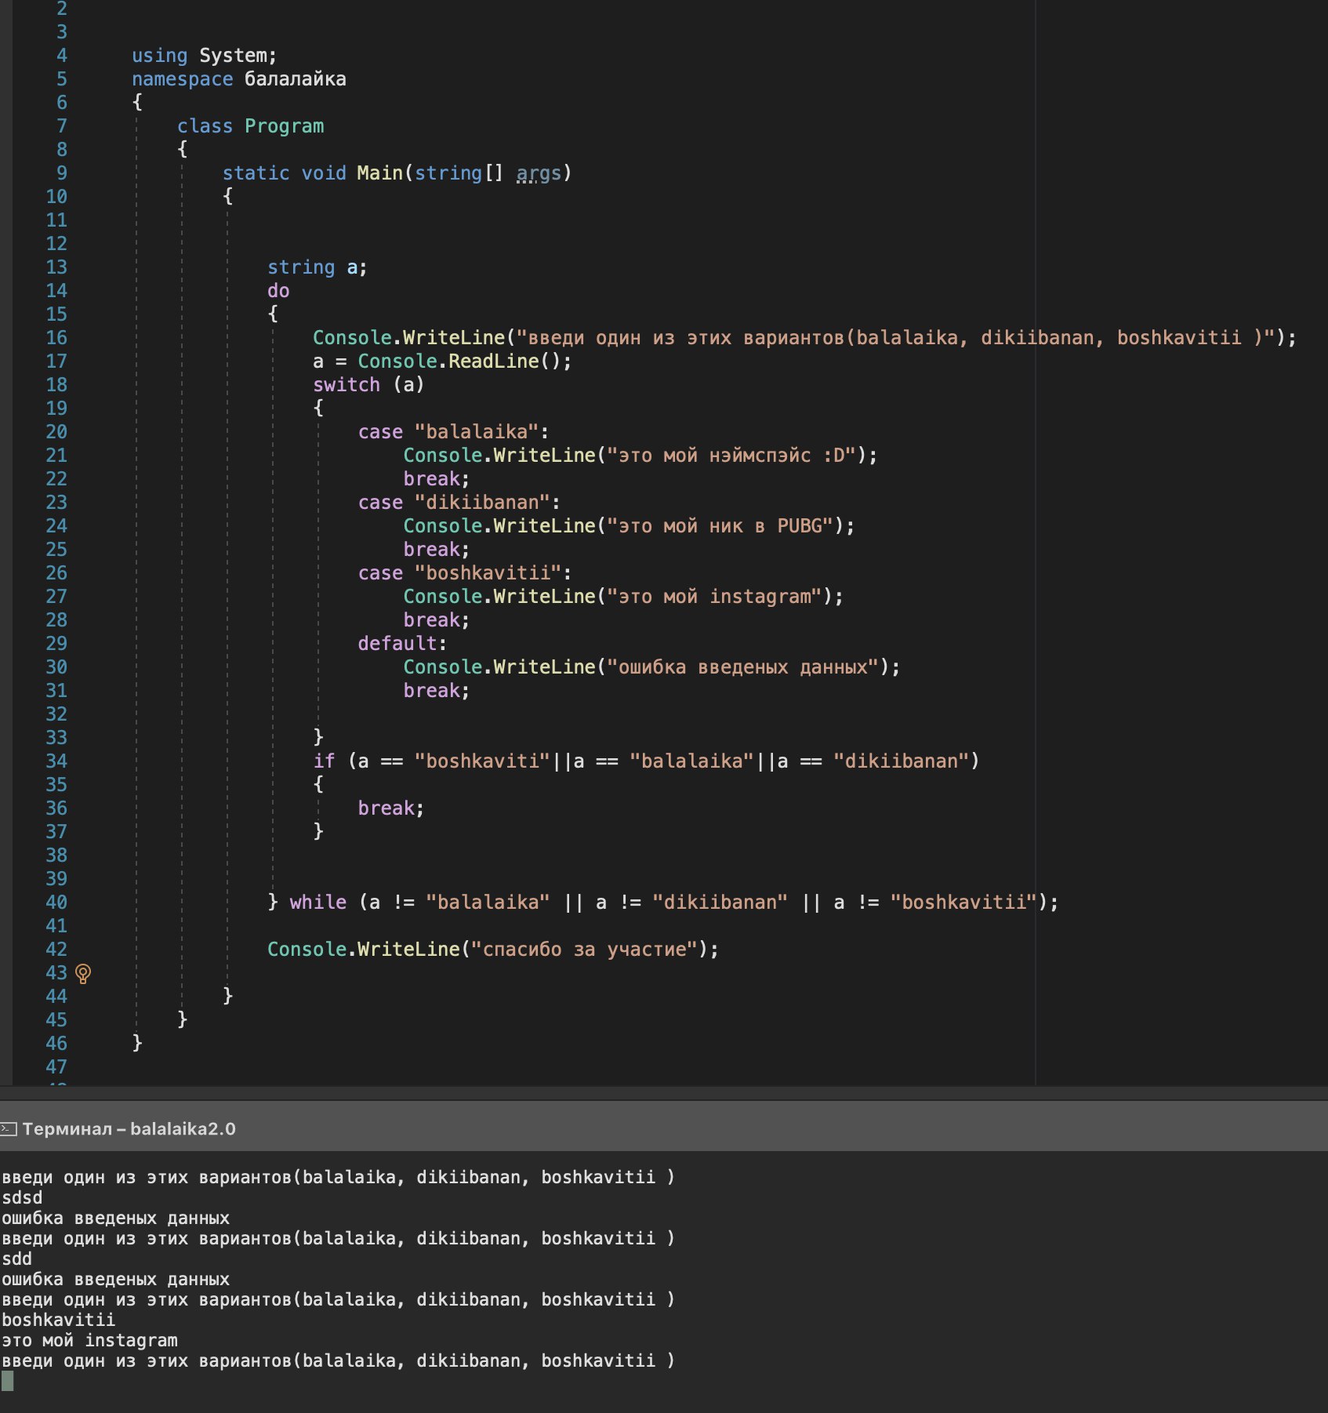Viewport: 1328px width, 1413px height.
Task: Click the underlined args parameter
Action: tap(539, 173)
